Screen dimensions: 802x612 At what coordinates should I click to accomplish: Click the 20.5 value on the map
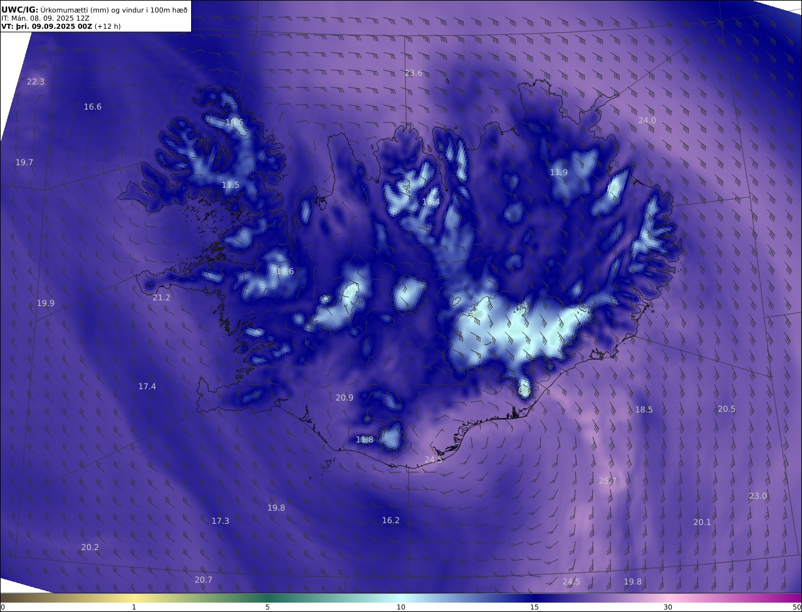pos(727,409)
